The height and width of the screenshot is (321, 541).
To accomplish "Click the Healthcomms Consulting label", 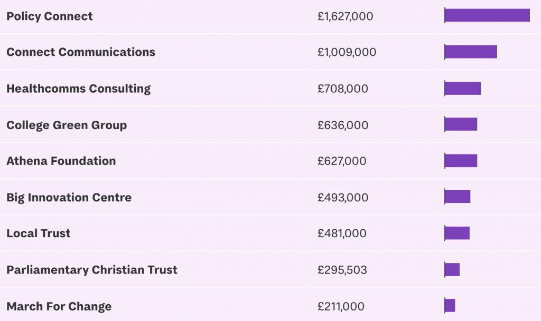I will click(78, 89).
